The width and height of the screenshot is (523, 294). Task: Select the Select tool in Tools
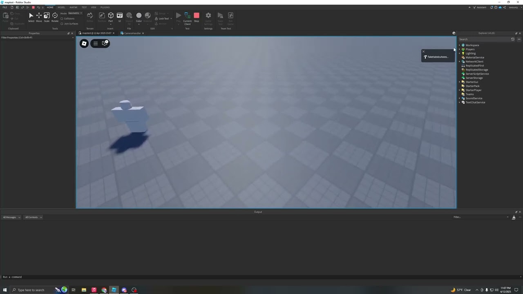pos(31,17)
